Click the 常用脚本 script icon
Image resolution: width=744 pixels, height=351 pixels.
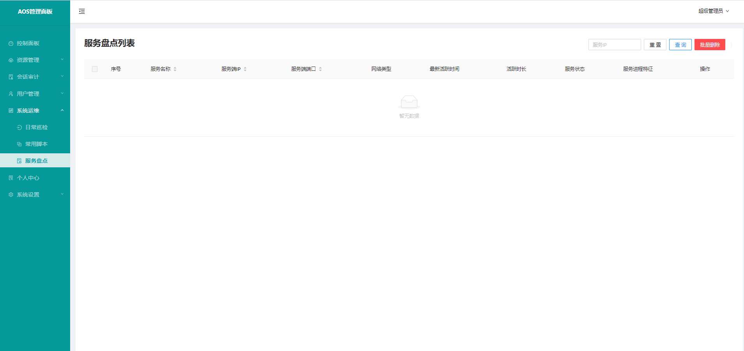tap(19, 144)
